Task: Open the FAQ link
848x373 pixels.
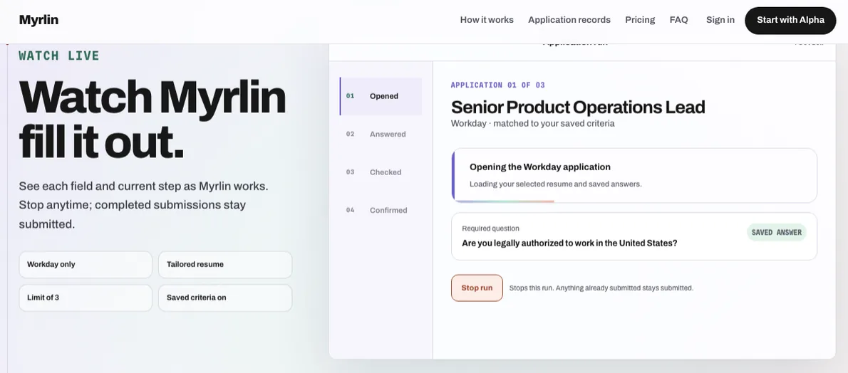Action: [x=678, y=20]
